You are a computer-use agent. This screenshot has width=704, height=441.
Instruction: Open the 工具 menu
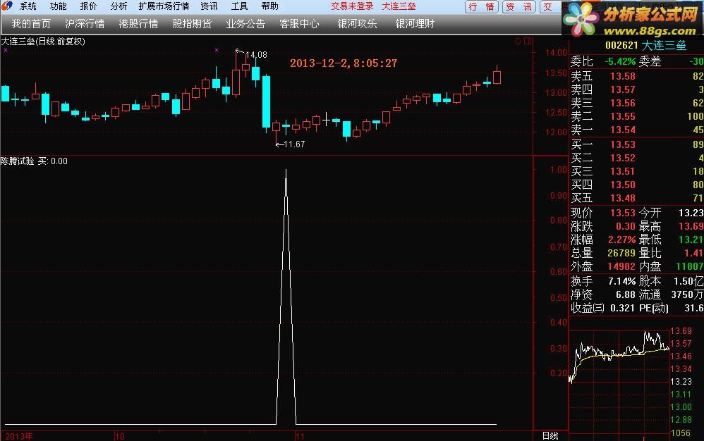point(239,6)
